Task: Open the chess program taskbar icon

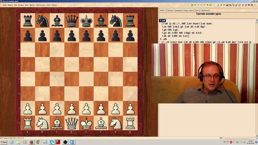Action: [58, 142]
